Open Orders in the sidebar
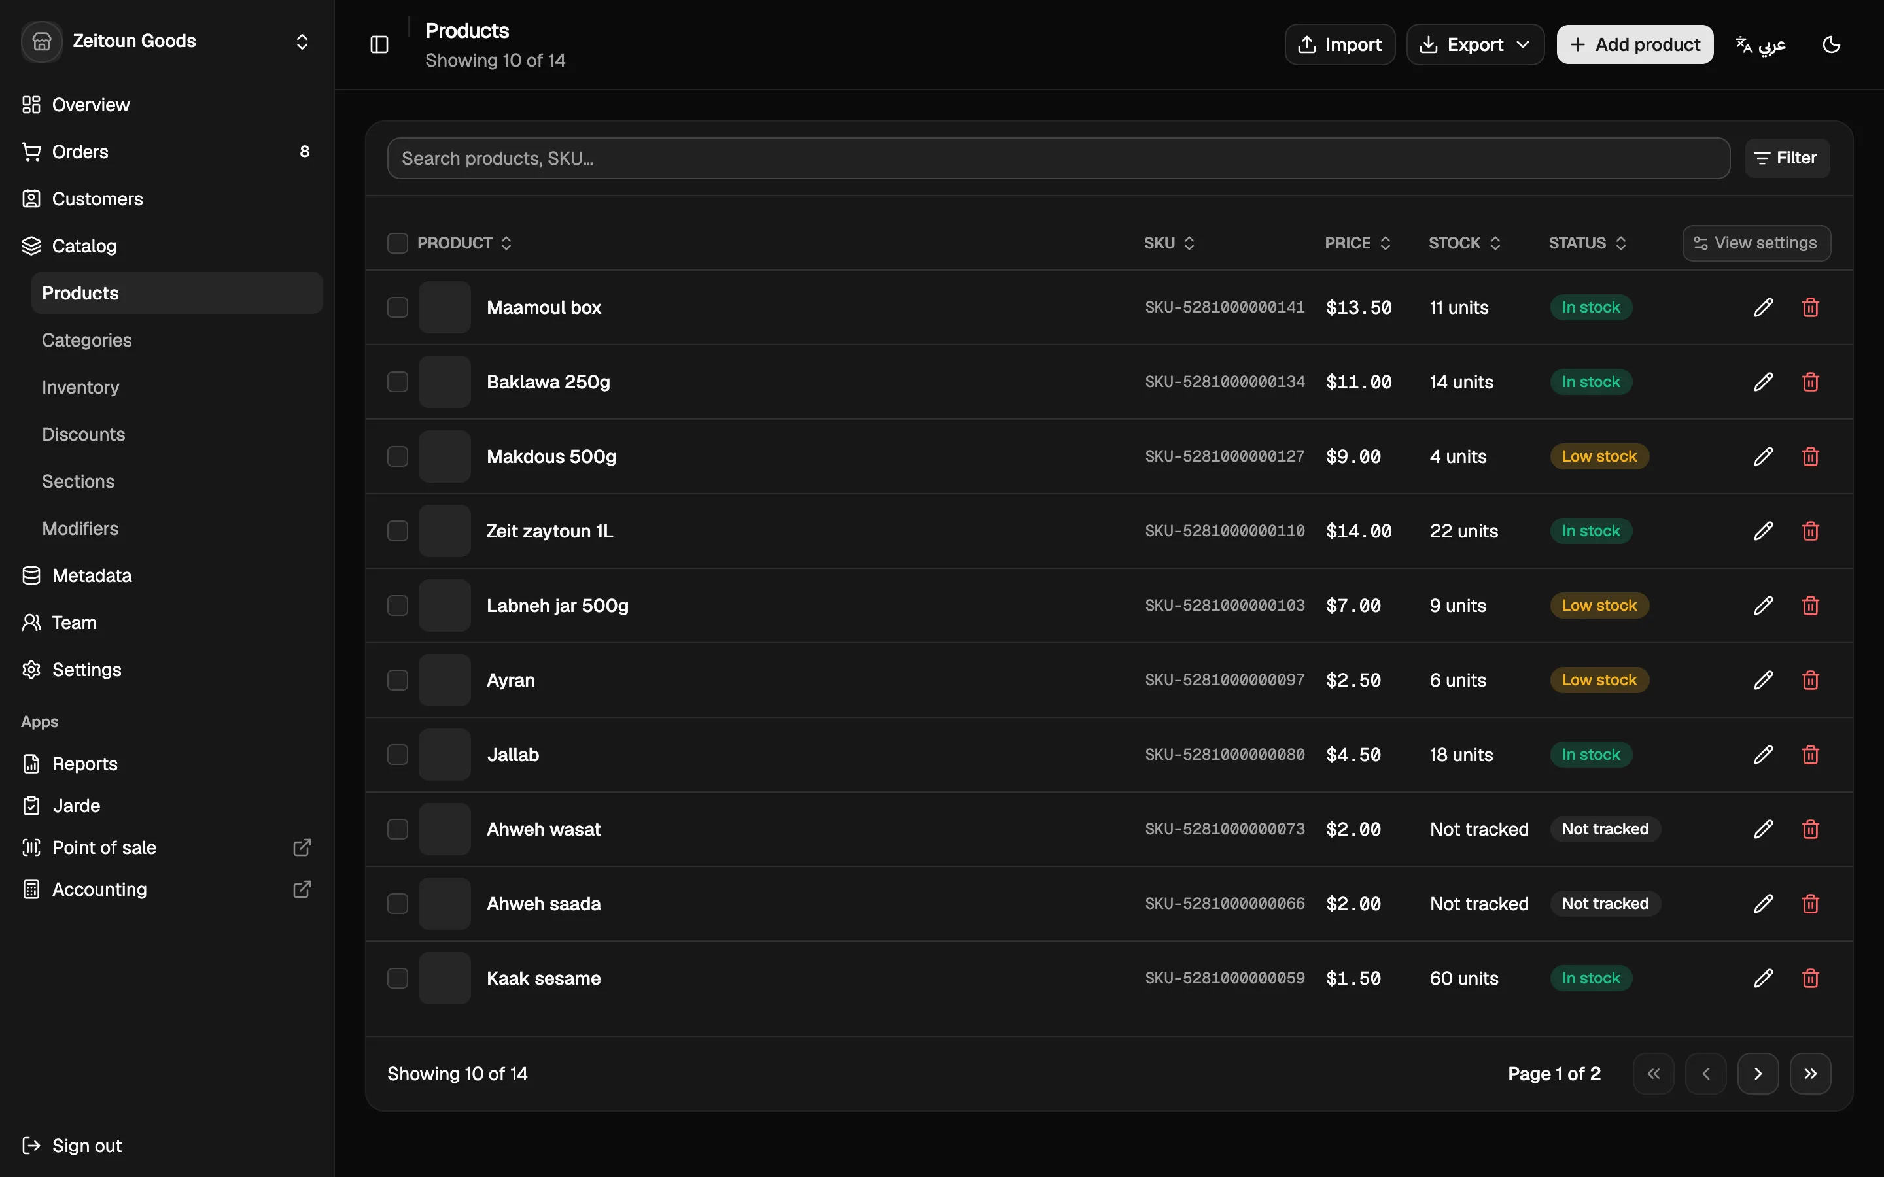Viewport: 1884px width, 1177px height. pyautogui.click(x=167, y=152)
